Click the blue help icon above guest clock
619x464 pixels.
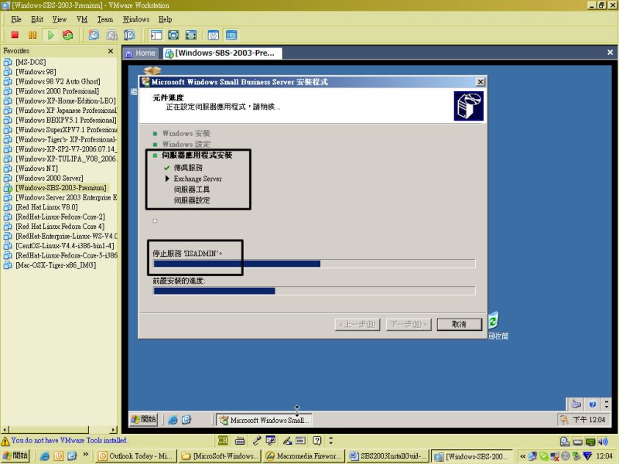[x=592, y=404]
